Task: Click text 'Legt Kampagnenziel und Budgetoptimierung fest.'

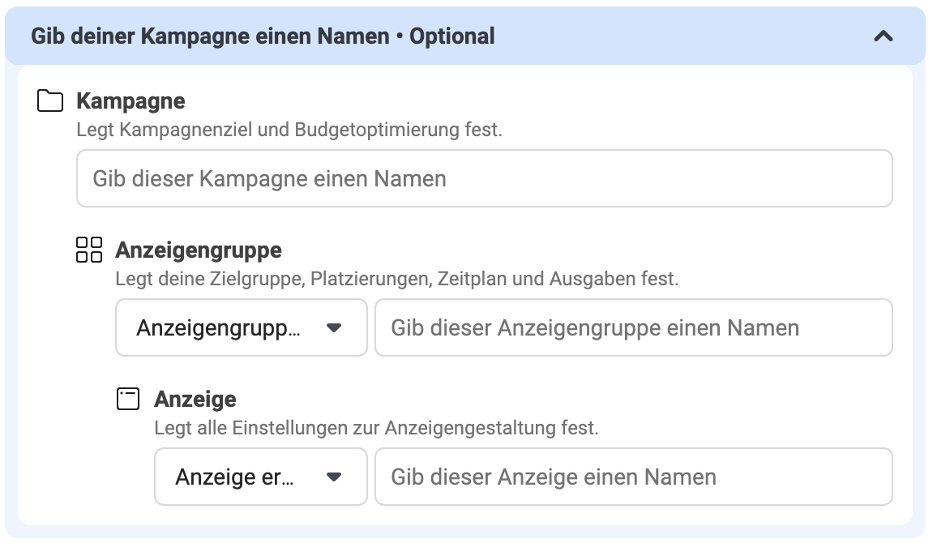Action: [x=289, y=130]
